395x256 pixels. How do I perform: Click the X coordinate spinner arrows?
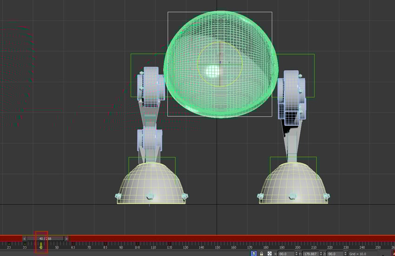click(296, 254)
